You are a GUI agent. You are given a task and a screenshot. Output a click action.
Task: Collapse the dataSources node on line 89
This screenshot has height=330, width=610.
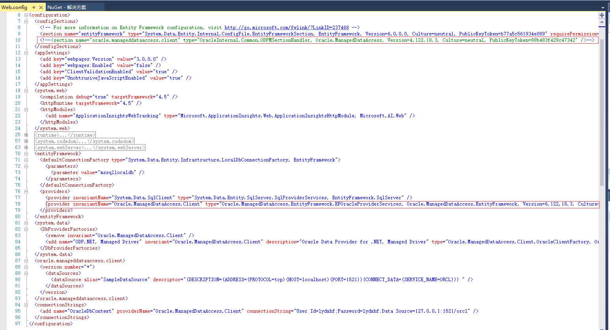(x=26, y=273)
